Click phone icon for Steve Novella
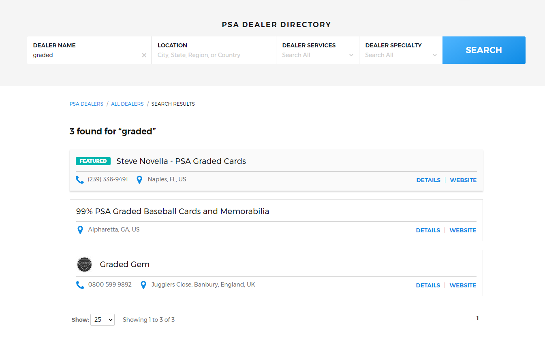545x340 pixels. (x=80, y=180)
